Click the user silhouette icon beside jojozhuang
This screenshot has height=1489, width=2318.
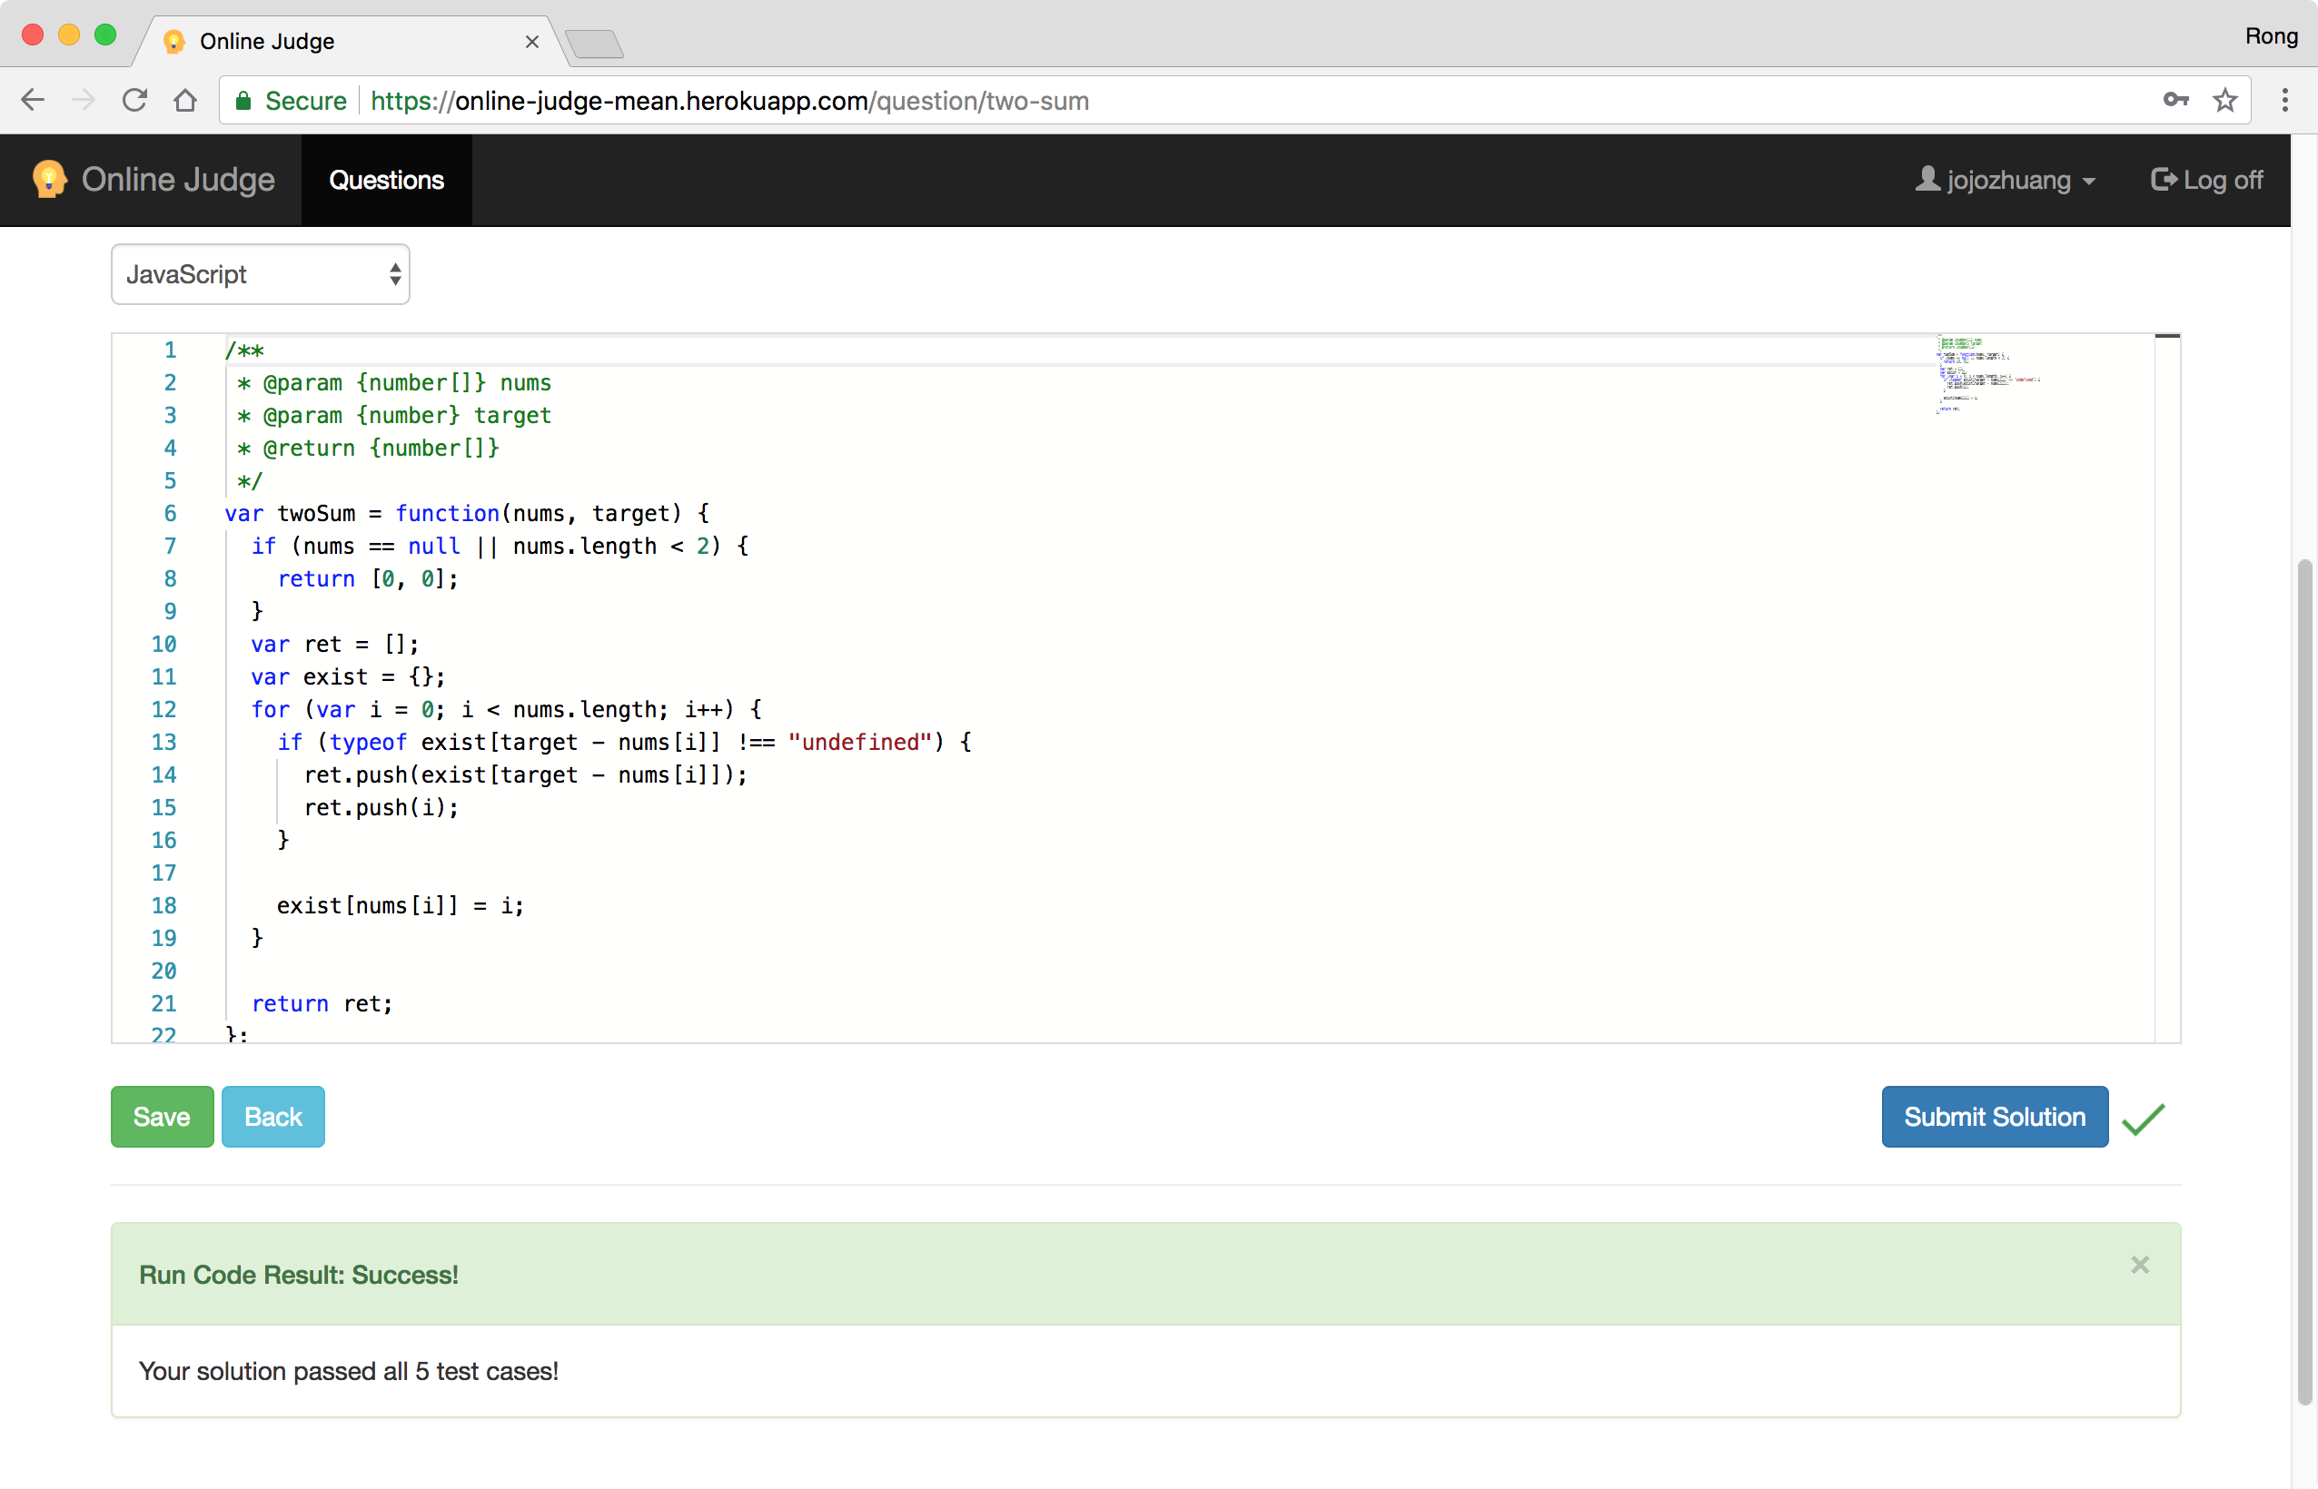click(1927, 179)
